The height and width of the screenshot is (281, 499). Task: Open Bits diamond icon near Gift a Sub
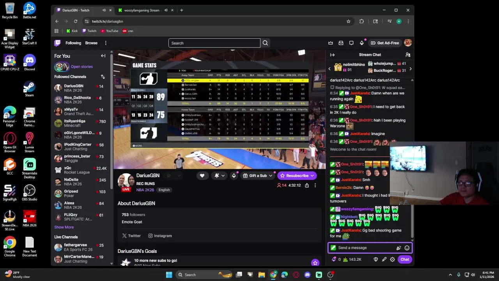pyautogui.click(x=234, y=176)
